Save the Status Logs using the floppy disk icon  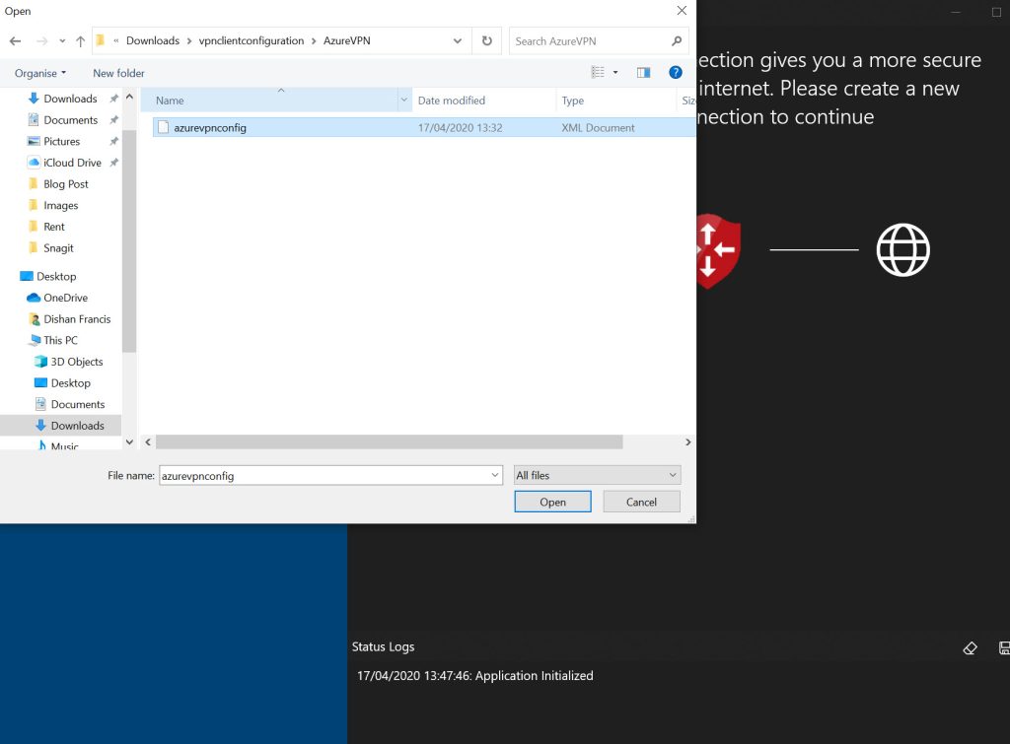tap(1004, 647)
